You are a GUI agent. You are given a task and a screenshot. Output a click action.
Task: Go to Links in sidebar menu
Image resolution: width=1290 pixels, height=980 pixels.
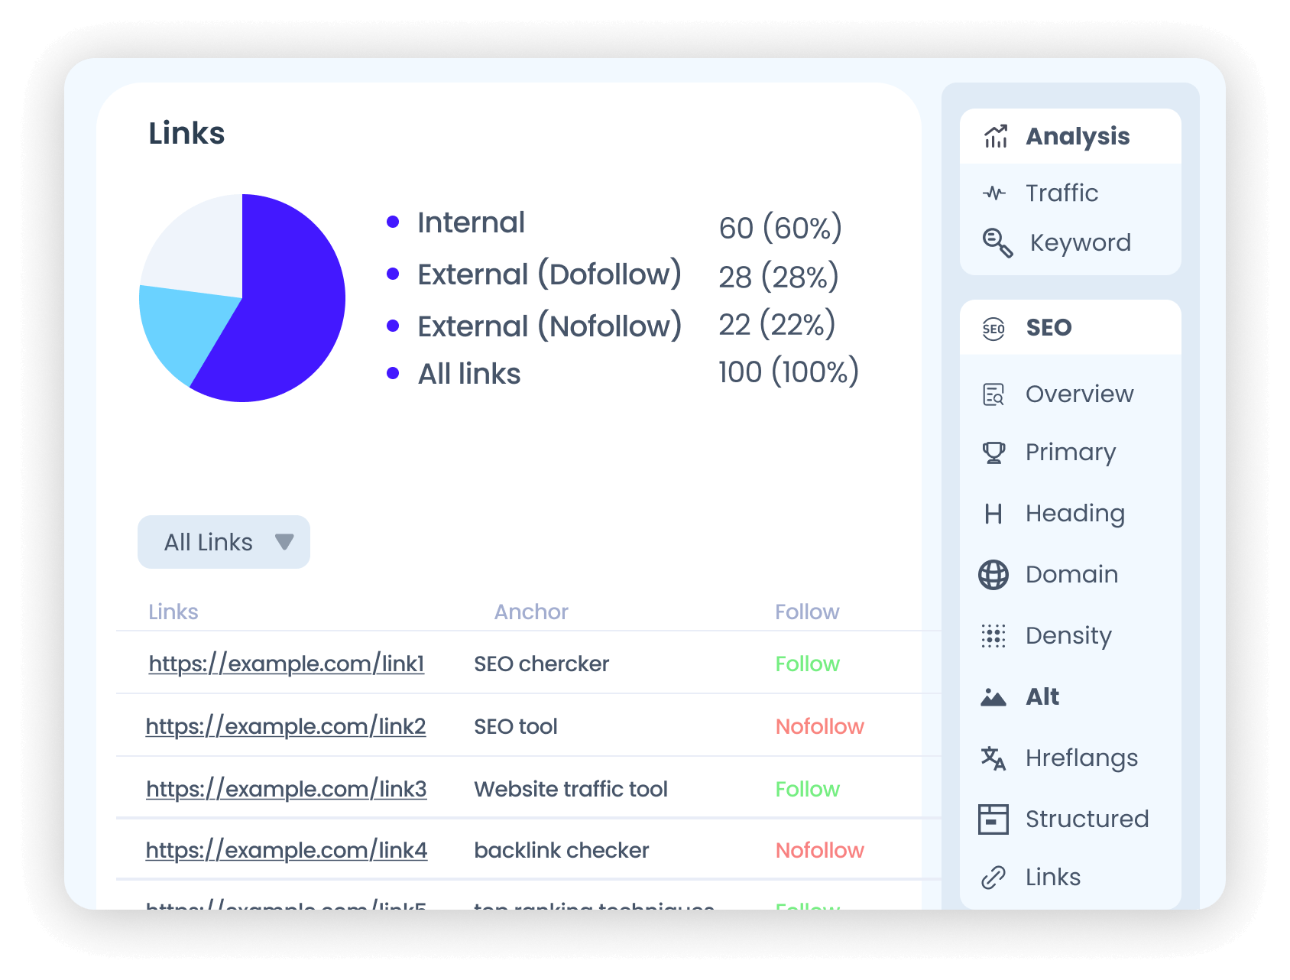(x=1052, y=878)
